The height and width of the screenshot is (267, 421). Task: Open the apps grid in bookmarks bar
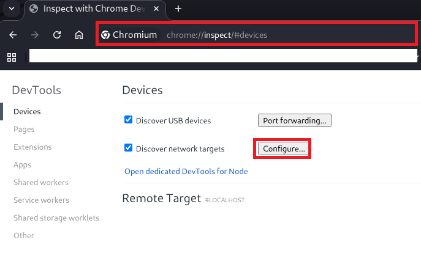[11, 57]
